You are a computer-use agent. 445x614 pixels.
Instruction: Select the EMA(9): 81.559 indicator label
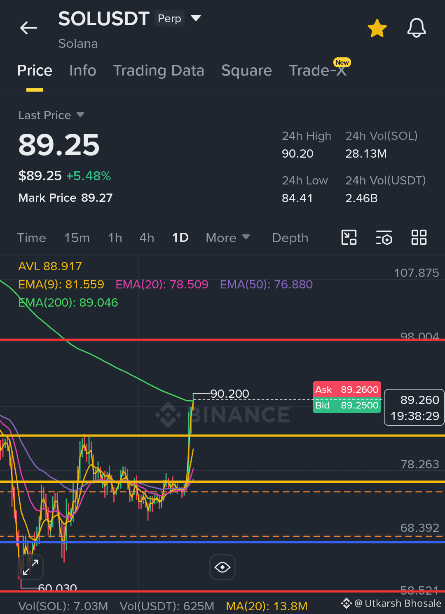(61, 285)
